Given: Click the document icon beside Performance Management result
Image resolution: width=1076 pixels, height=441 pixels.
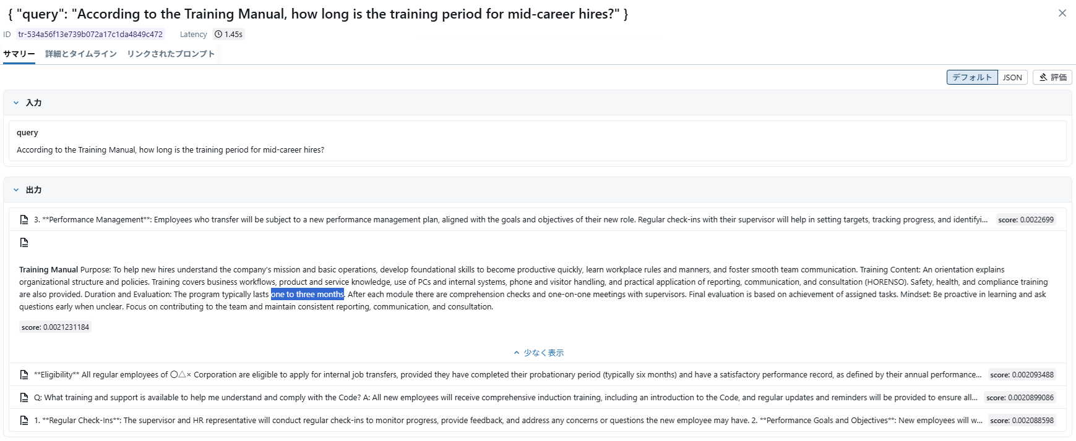Looking at the screenshot, I should [24, 220].
